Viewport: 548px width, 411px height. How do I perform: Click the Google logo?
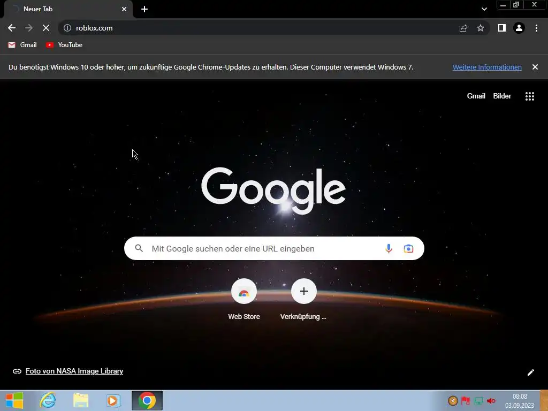pyautogui.click(x=273, y=190)
